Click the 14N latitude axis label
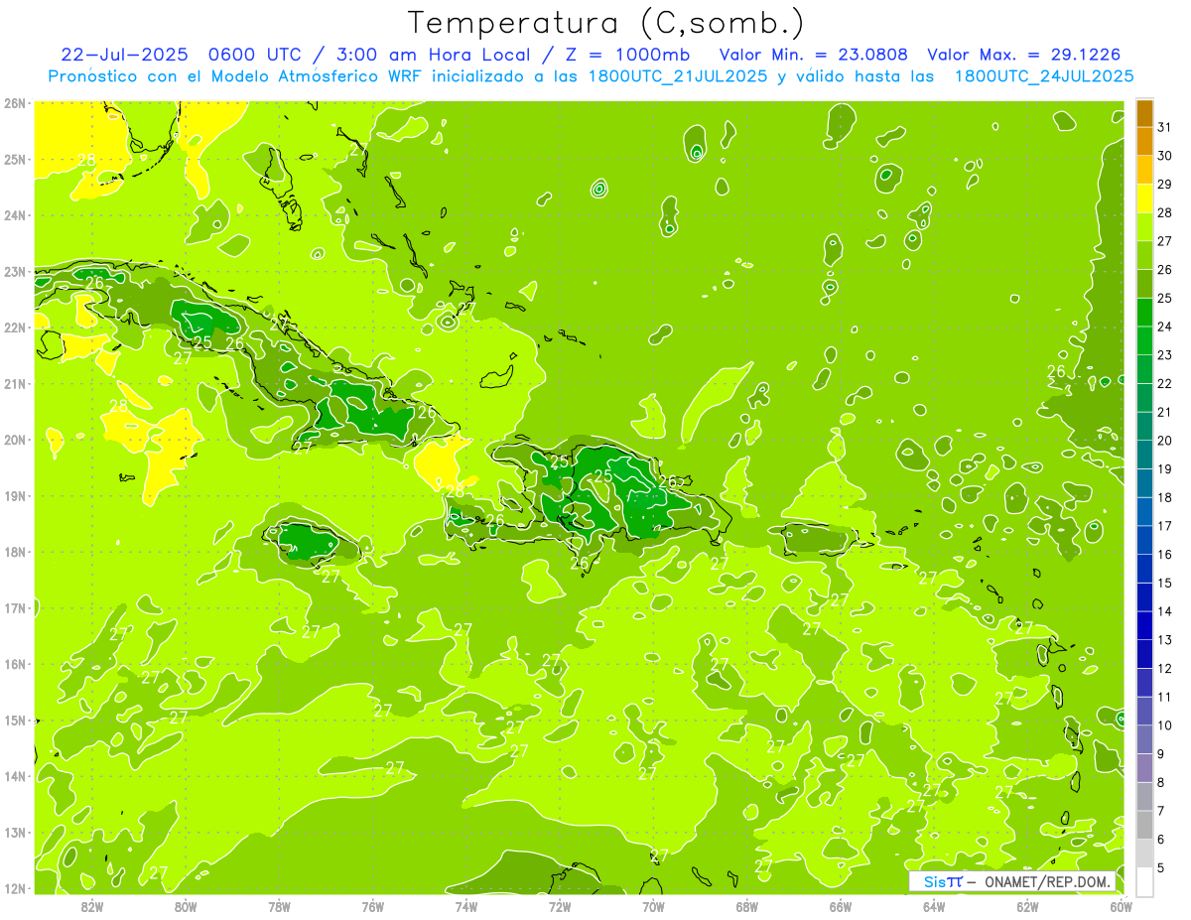 tap(15, 776)
